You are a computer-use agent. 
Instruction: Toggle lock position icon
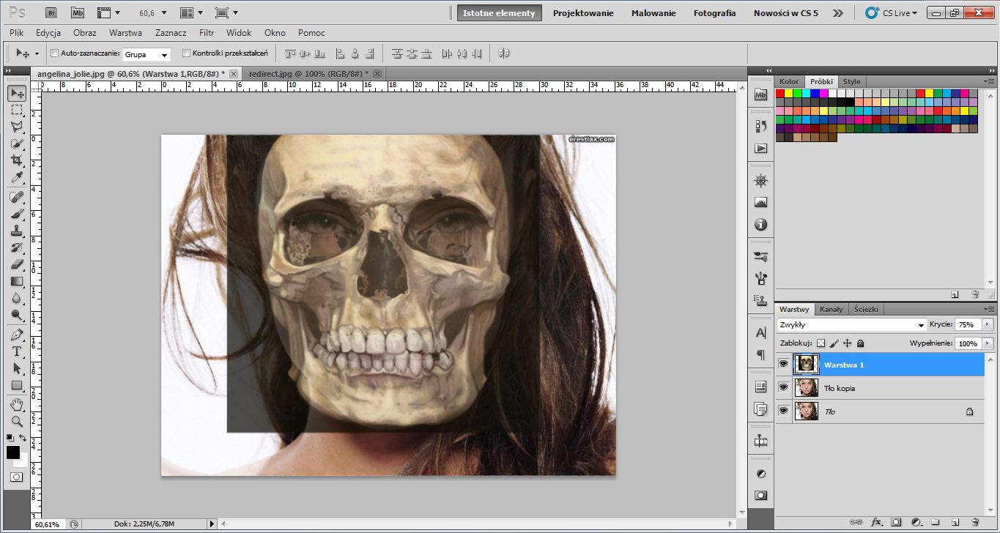coord(848,343)
